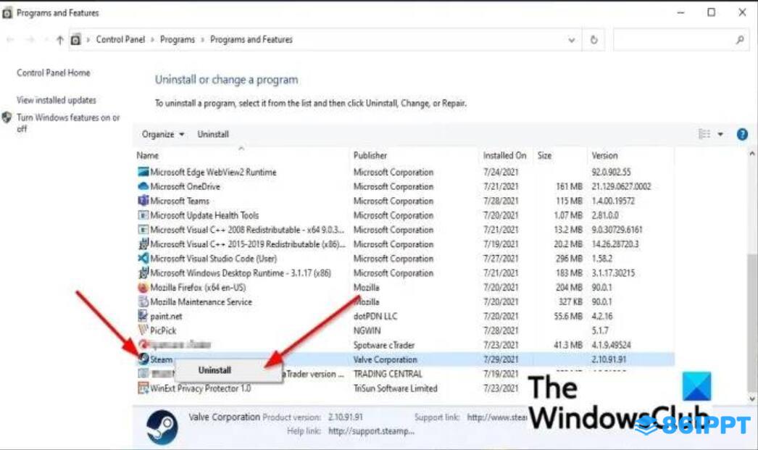Sort by the Version column header

[605, 156]
